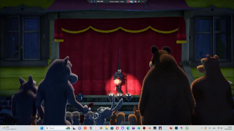Launch the red Yandex 'Я' app
Viewport: 234px width, 131px height.
point(85,128)
